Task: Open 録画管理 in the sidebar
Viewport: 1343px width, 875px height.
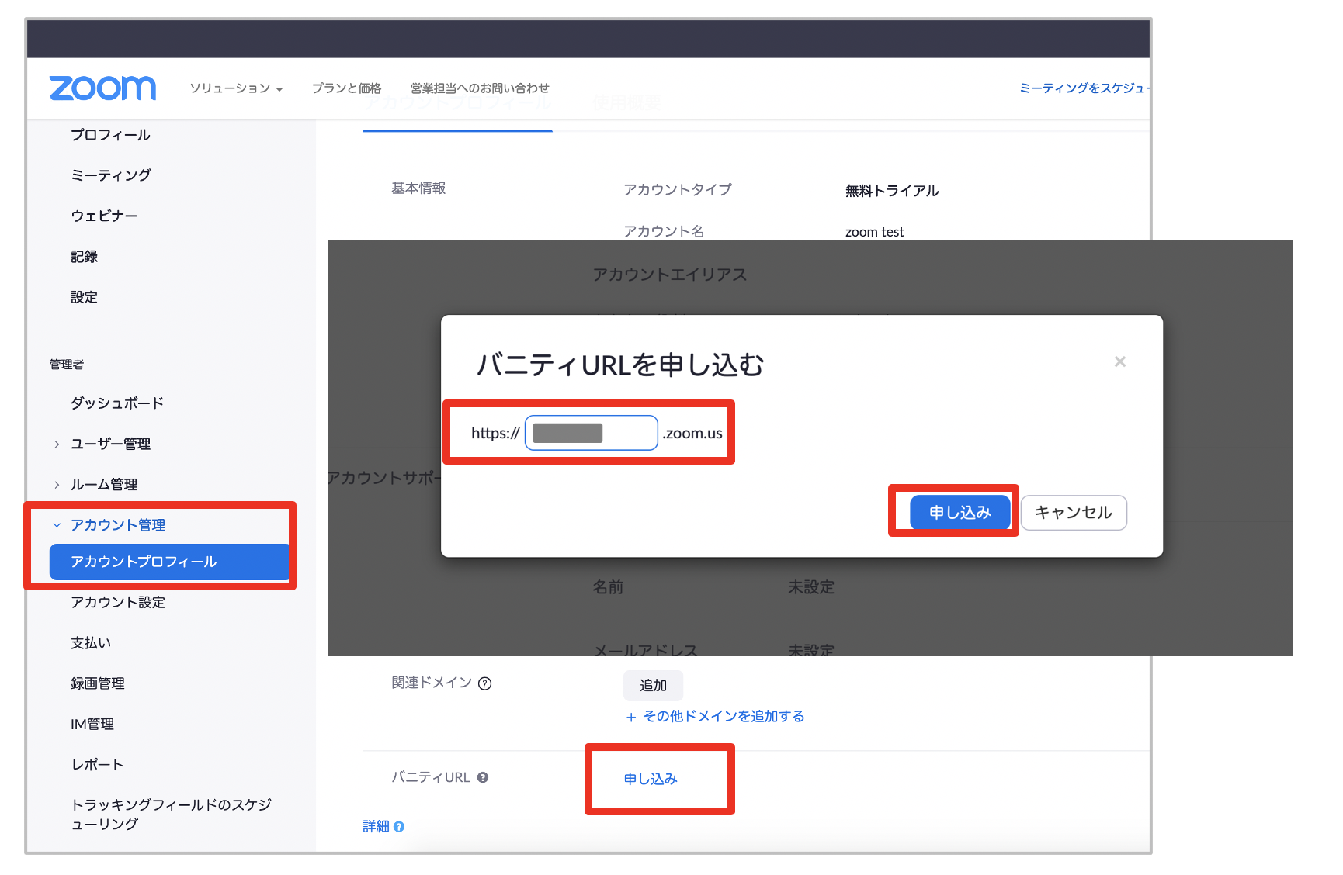Action: point(98,683)
